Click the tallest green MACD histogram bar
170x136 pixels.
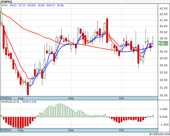pos(59,110)
